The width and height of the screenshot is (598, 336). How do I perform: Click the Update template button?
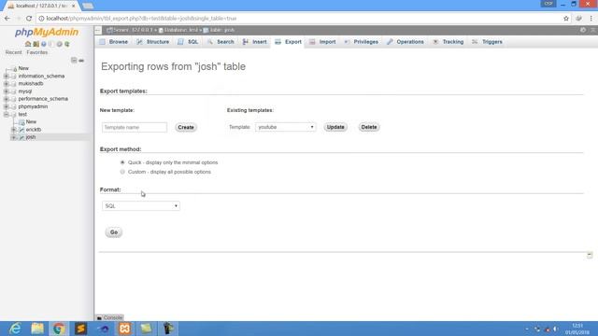click(335, 127)
